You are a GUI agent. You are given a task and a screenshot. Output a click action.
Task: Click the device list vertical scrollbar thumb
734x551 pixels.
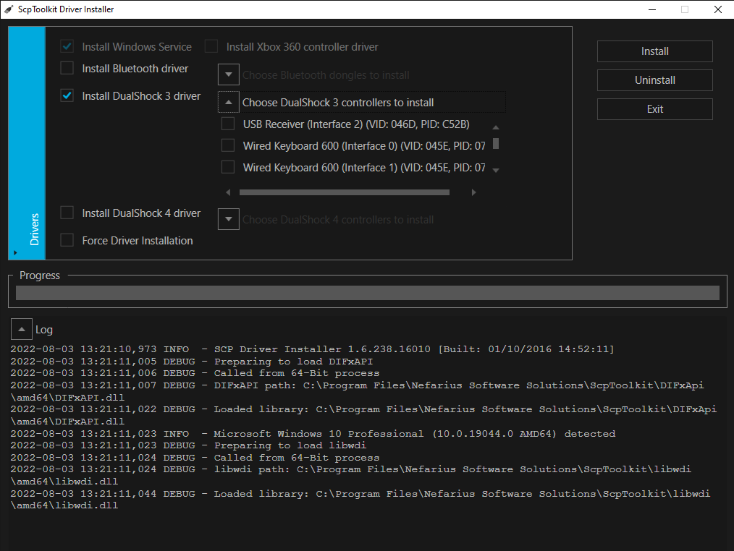point(496,144)
